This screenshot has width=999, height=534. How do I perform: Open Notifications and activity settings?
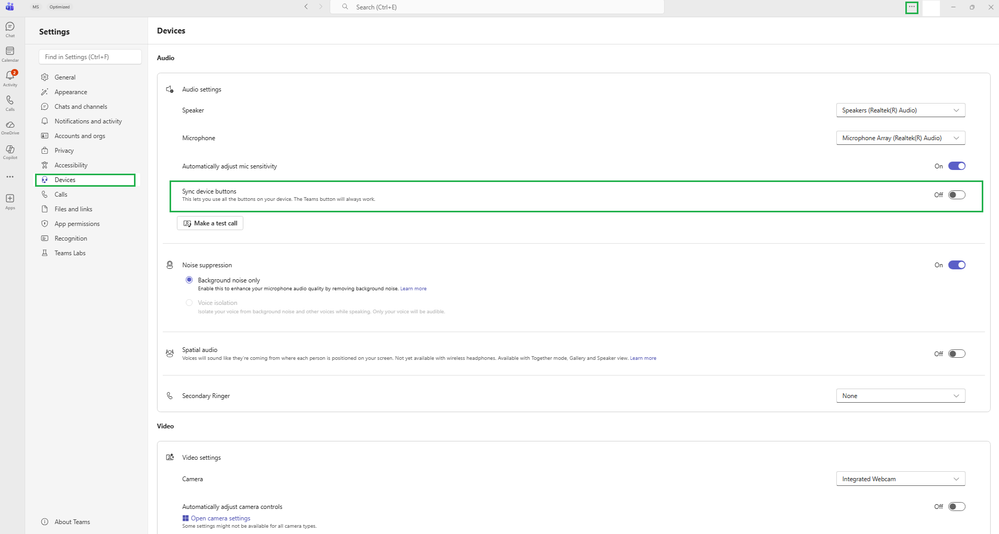(x=88, y=121)
